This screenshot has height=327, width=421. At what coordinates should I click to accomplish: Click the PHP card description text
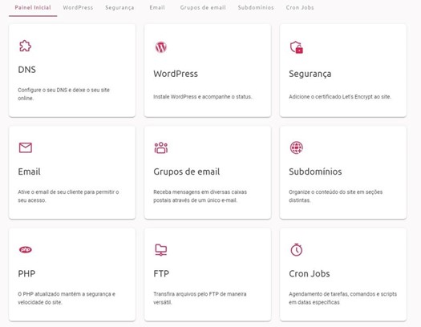coord(67,298)
